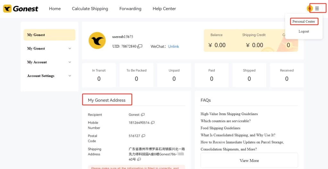The image size is (328, 169).
Task: Copy the Recipient name Gonest
Action: [143, 115]
